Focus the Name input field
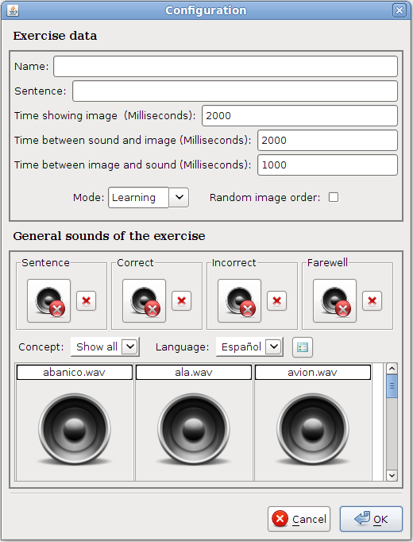This screenshot has height=542, width=413. [x=226, y=67]
